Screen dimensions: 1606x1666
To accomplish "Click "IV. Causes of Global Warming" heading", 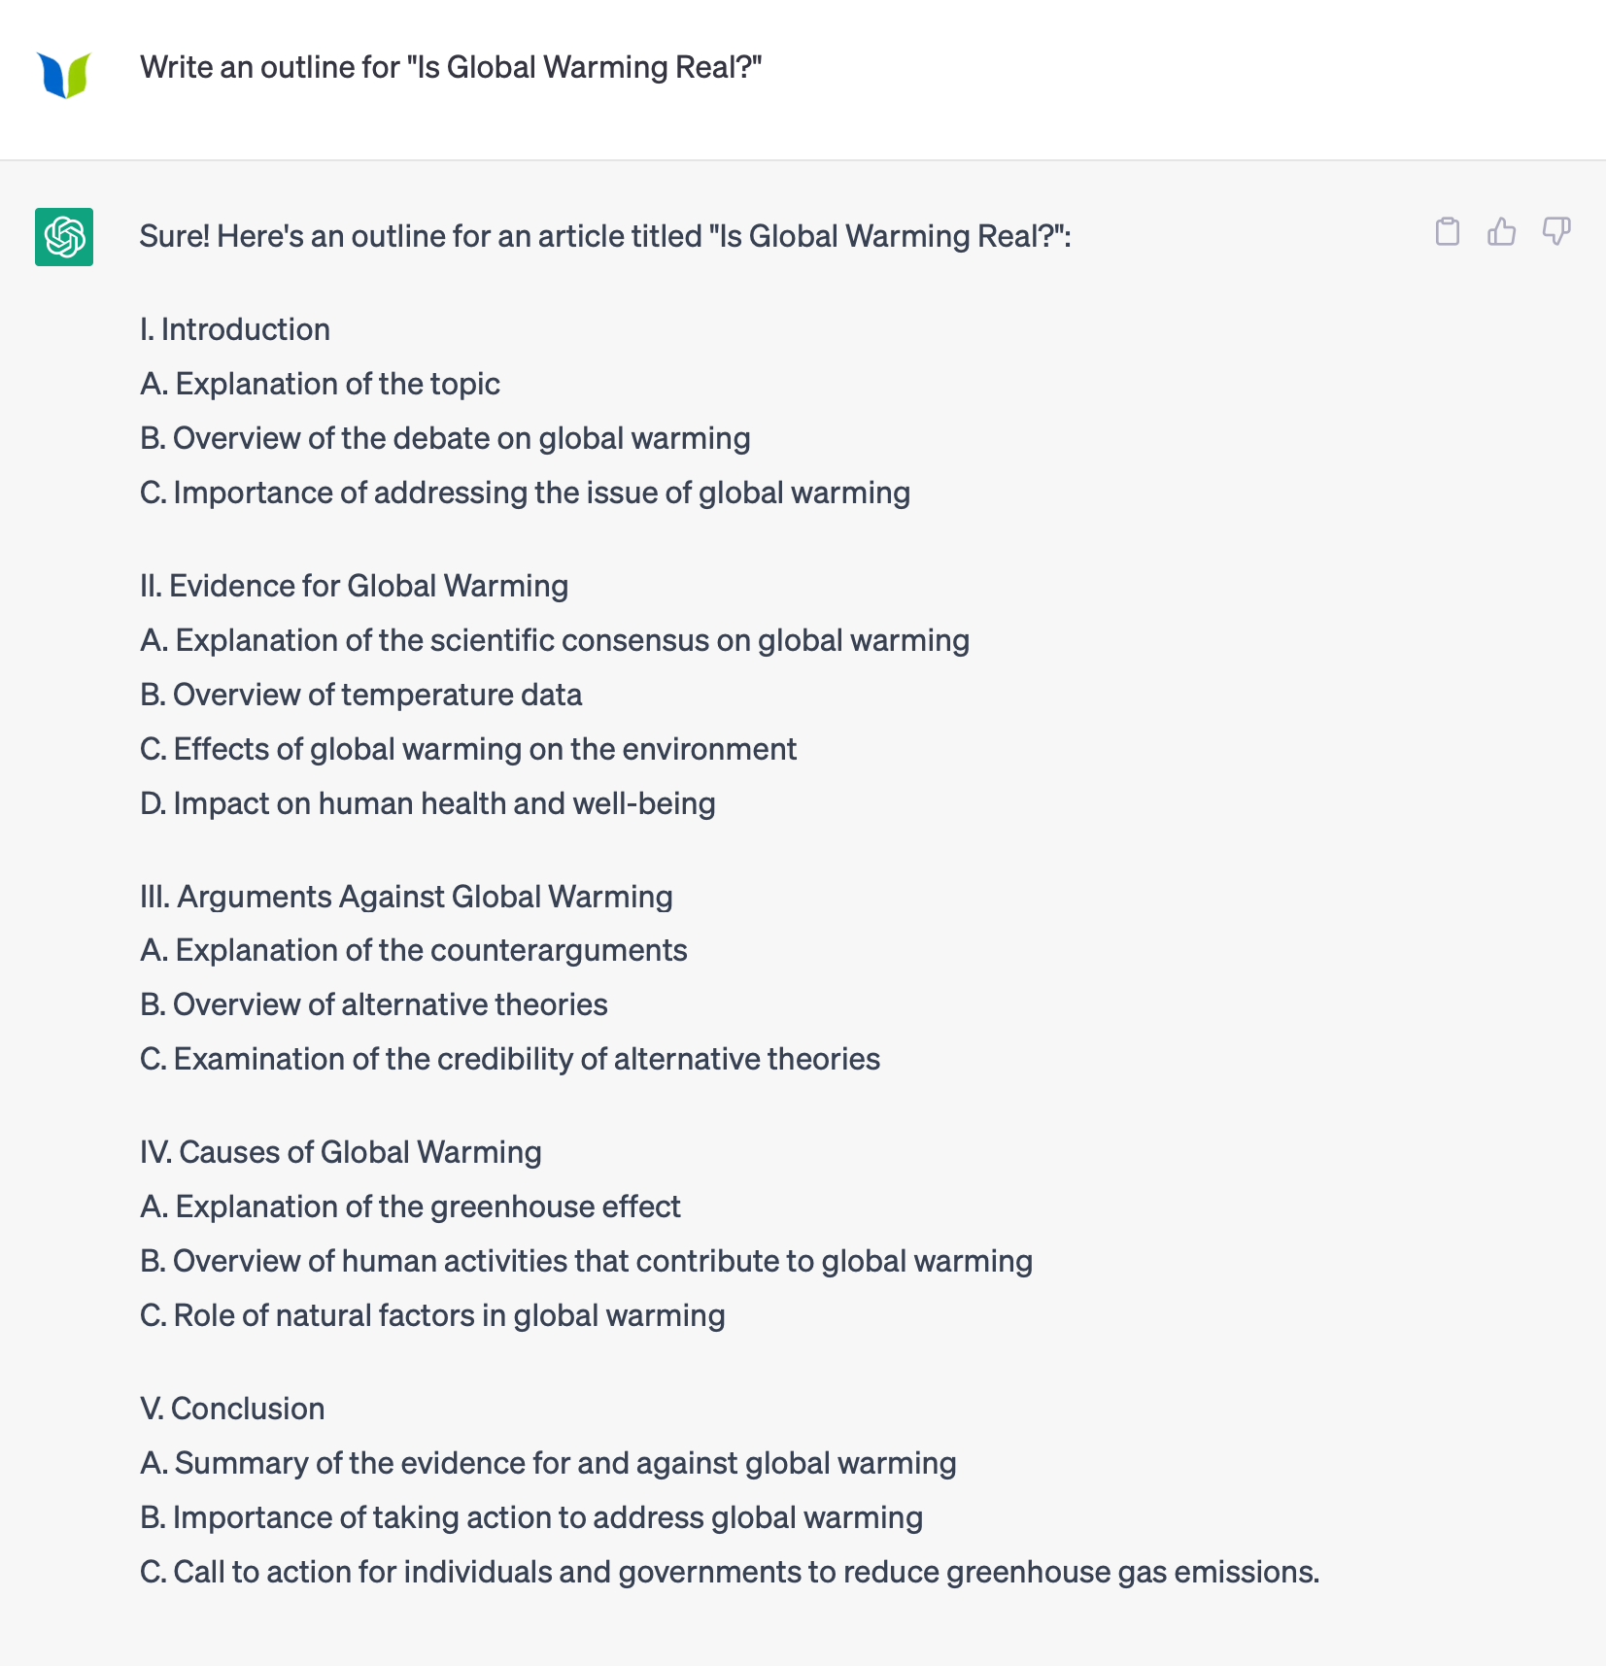I will [x=340, y=1152].
